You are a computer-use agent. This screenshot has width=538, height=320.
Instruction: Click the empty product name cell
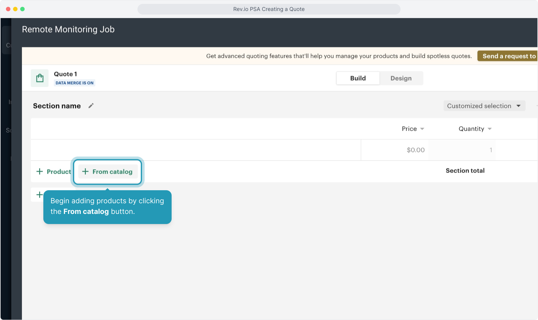coord(196,150)
